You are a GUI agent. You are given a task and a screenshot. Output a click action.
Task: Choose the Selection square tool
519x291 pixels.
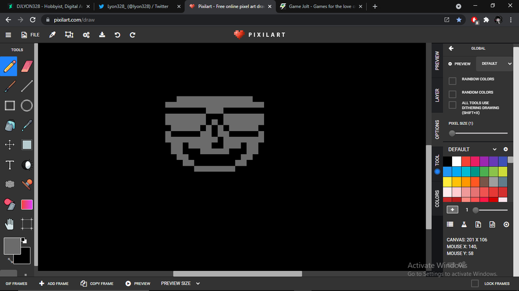(27, 145)
